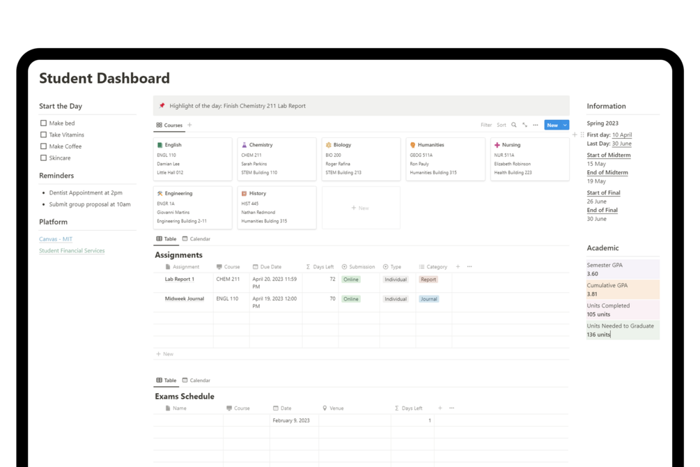Click the Units Needed to Graduate callout
The width and height of the screenshot is (700, 467).
point(623,330)
